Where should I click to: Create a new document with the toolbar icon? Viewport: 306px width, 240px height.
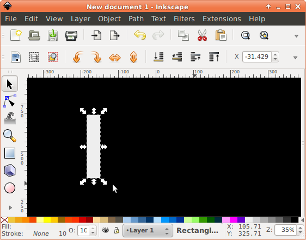pyautogui.click(x=16, y=35)
